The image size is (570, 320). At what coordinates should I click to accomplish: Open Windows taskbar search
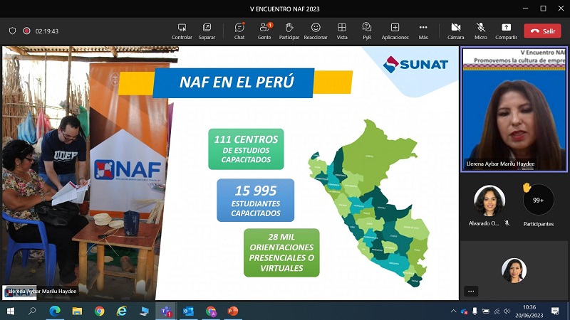32,311
